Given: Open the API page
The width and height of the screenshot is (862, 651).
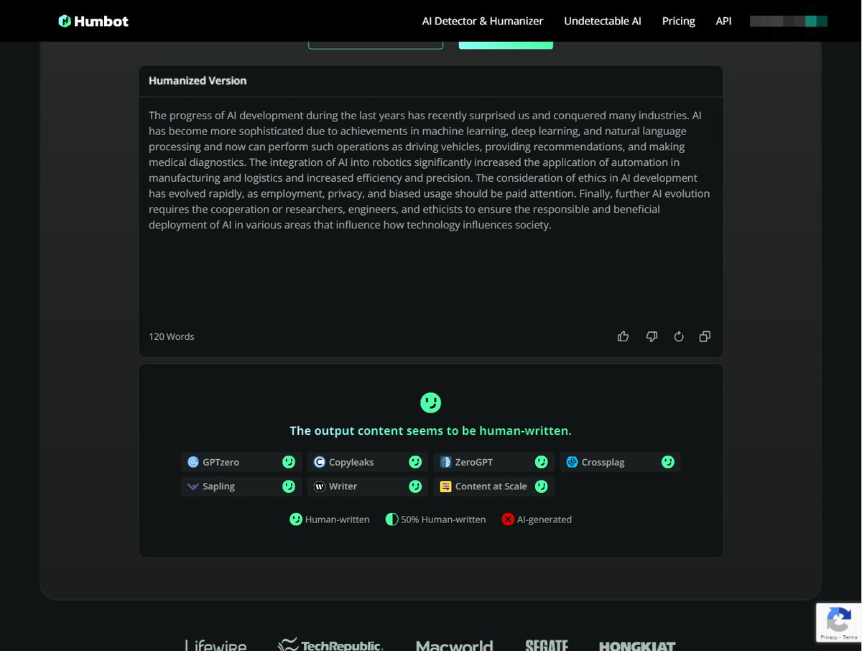Looking at the screenshot, I should point(723,21).
